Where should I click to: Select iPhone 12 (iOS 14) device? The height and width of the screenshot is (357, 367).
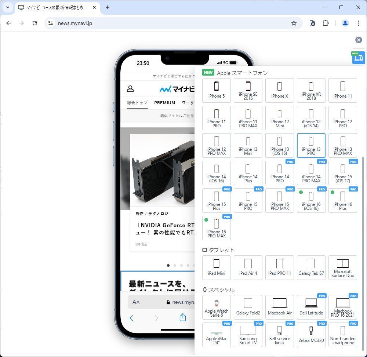point(311,118)
